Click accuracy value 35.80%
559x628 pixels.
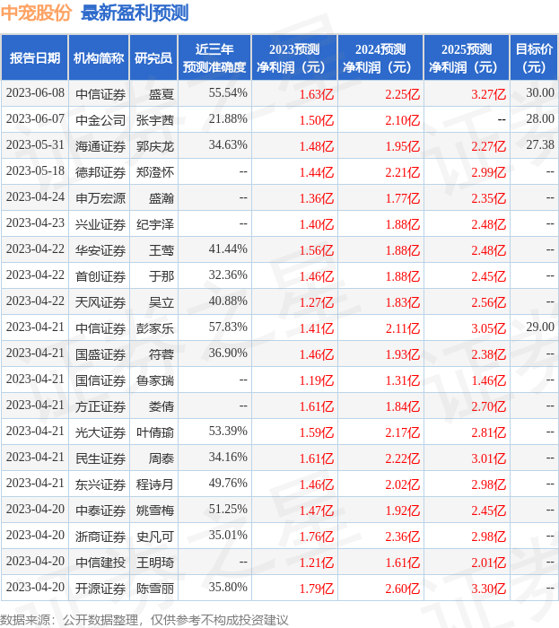coord(228,588)
